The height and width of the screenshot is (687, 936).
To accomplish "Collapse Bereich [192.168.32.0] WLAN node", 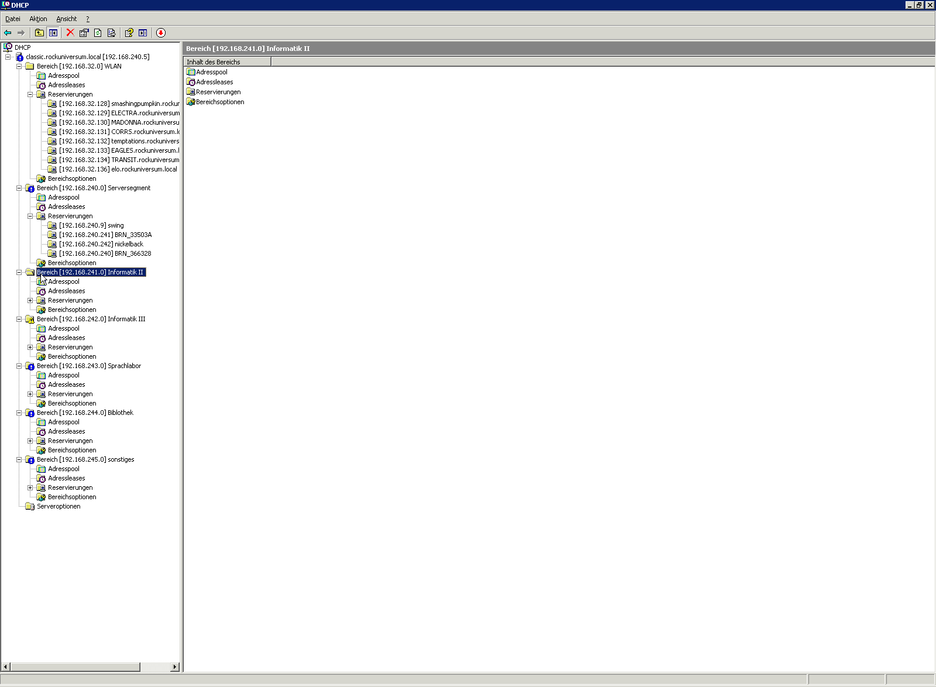I will [x=19, y=66].
